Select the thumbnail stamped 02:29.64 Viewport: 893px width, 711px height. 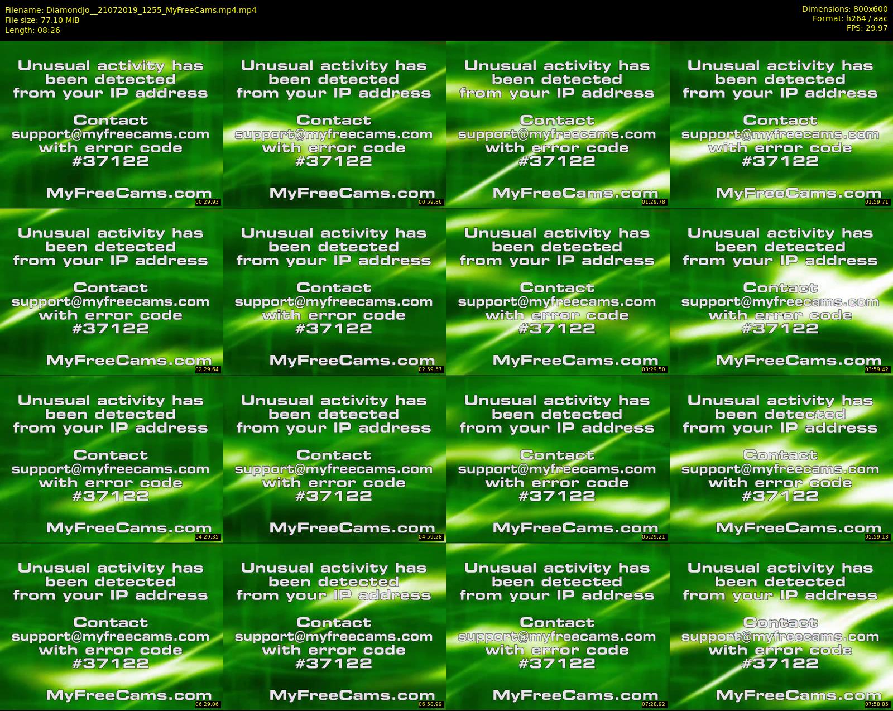tap(112, 291)
